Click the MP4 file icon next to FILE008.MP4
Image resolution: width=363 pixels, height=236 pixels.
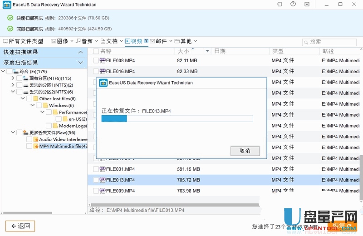[102, 60]
